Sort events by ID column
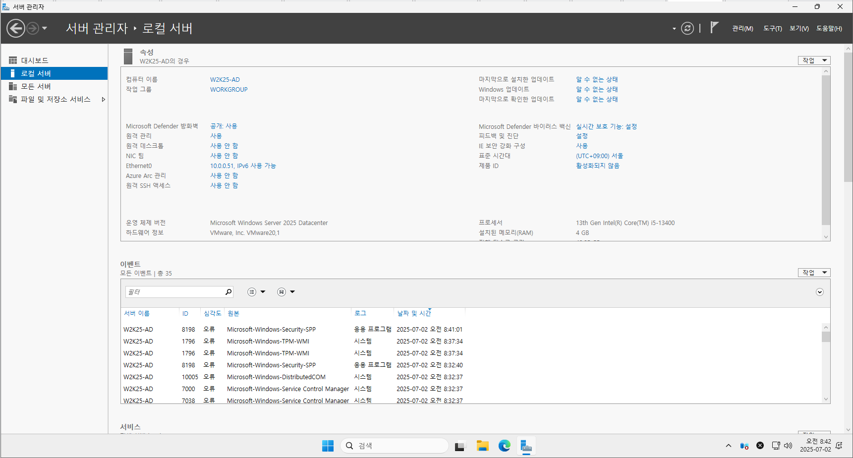The width and height of the screenshot is (853, 458). [x=185, y=314]
